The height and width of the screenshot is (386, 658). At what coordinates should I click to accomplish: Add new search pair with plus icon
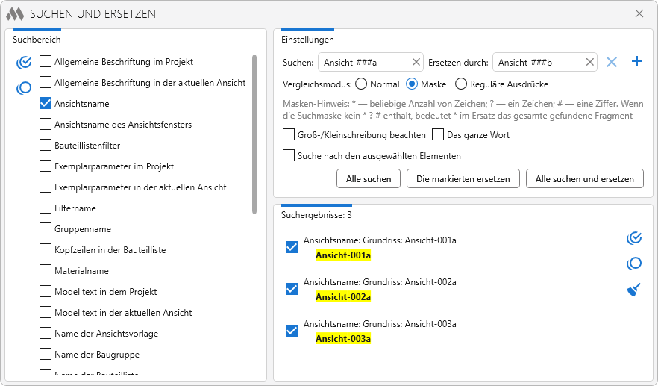tap(636, 62)
